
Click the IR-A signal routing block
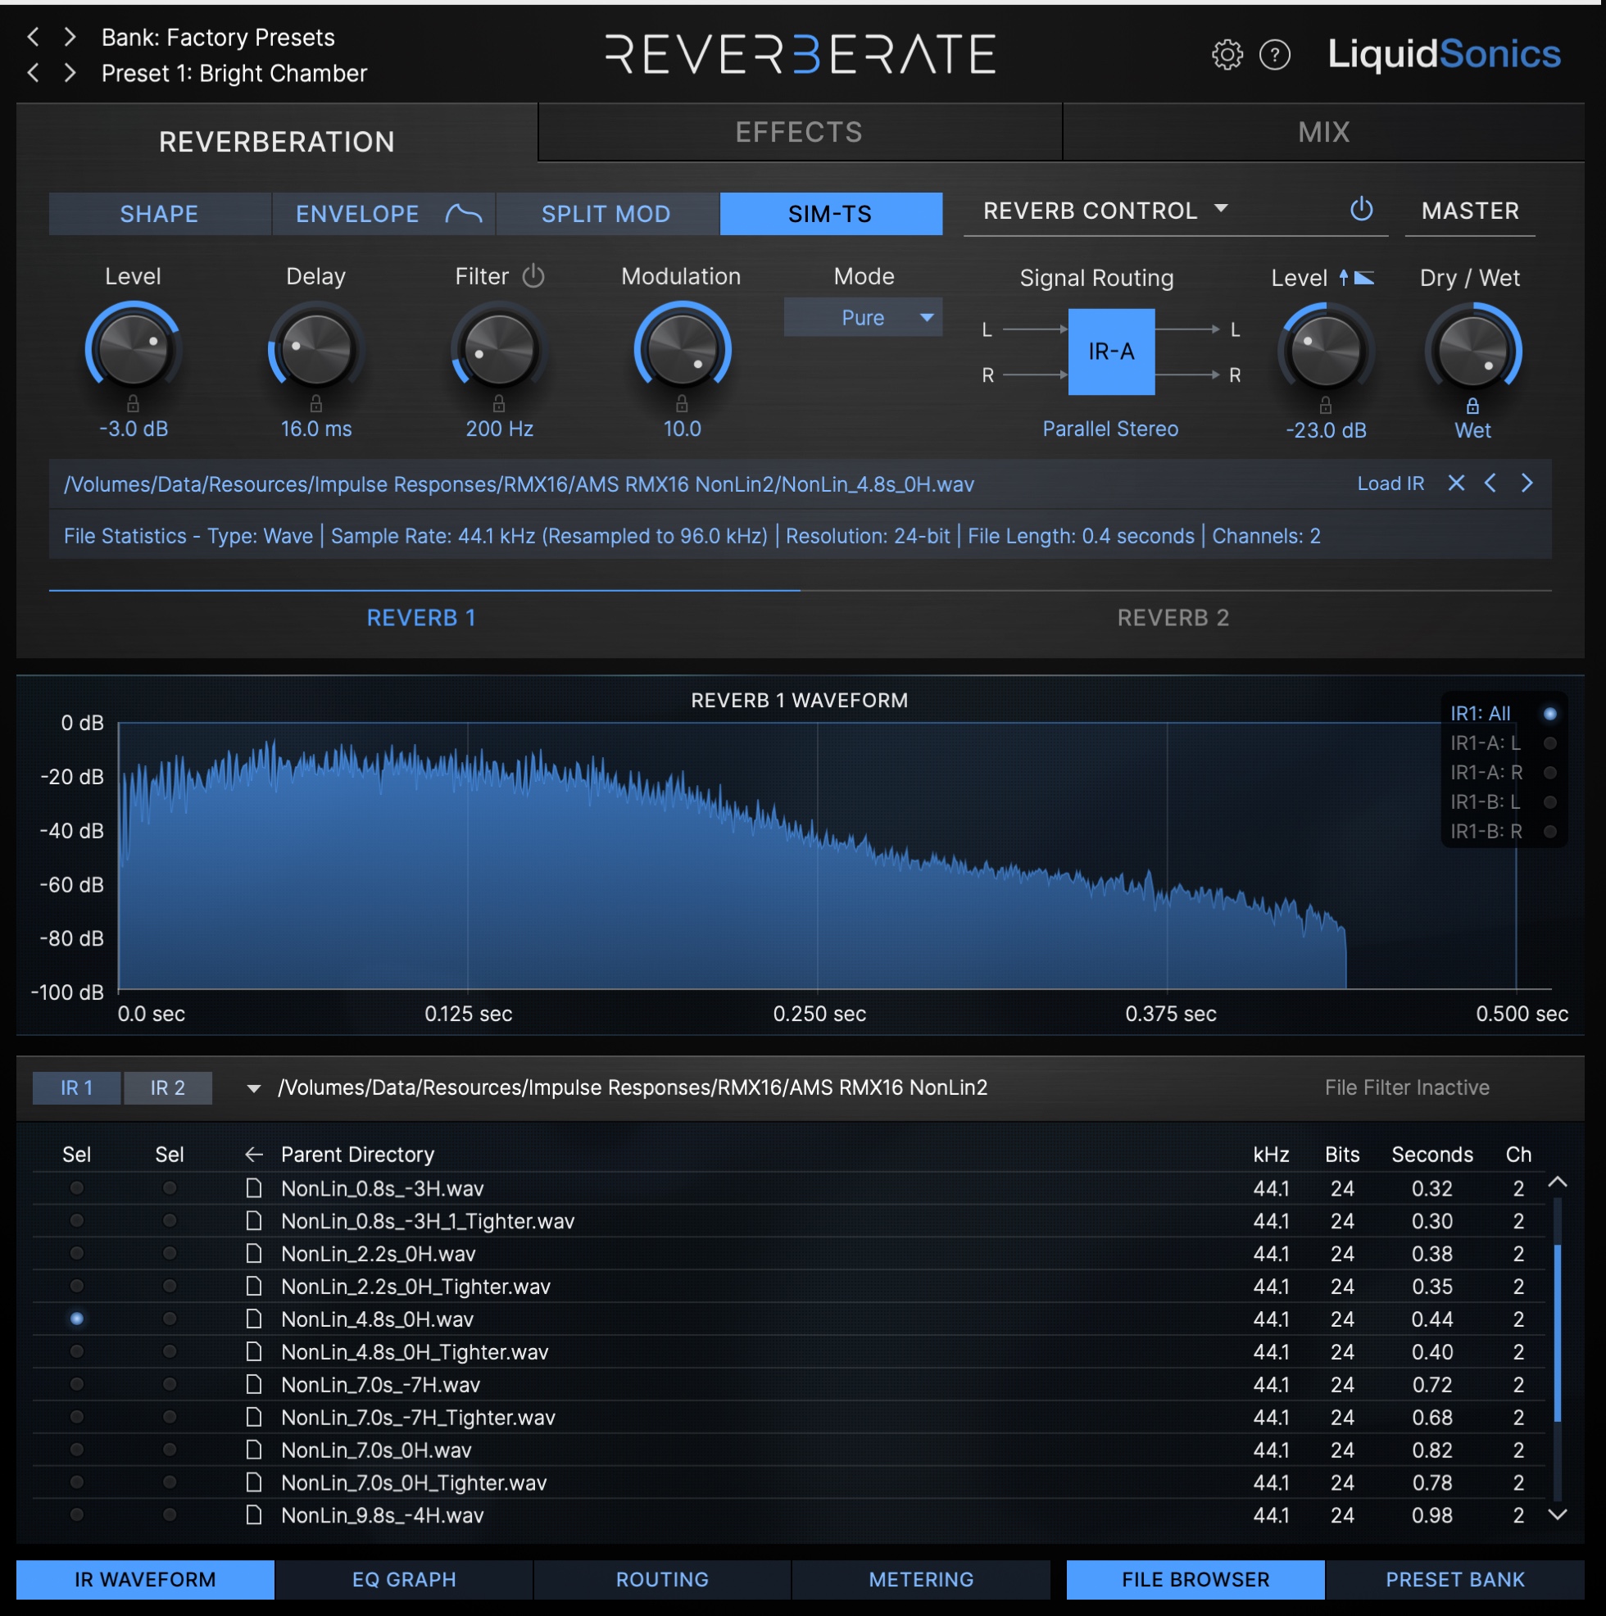[x=1111, y=352]
